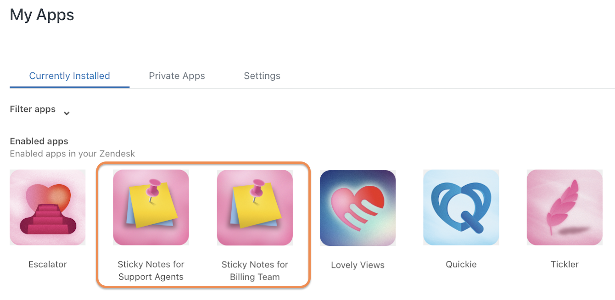Expand the Filter apps chevron
The width and height of the screenshot is (615, 300).
click(x=67, y=113)
